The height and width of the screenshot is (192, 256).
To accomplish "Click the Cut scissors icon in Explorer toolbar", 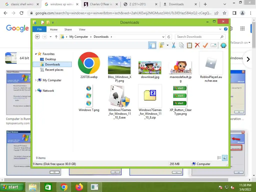I will coord(173,45).
